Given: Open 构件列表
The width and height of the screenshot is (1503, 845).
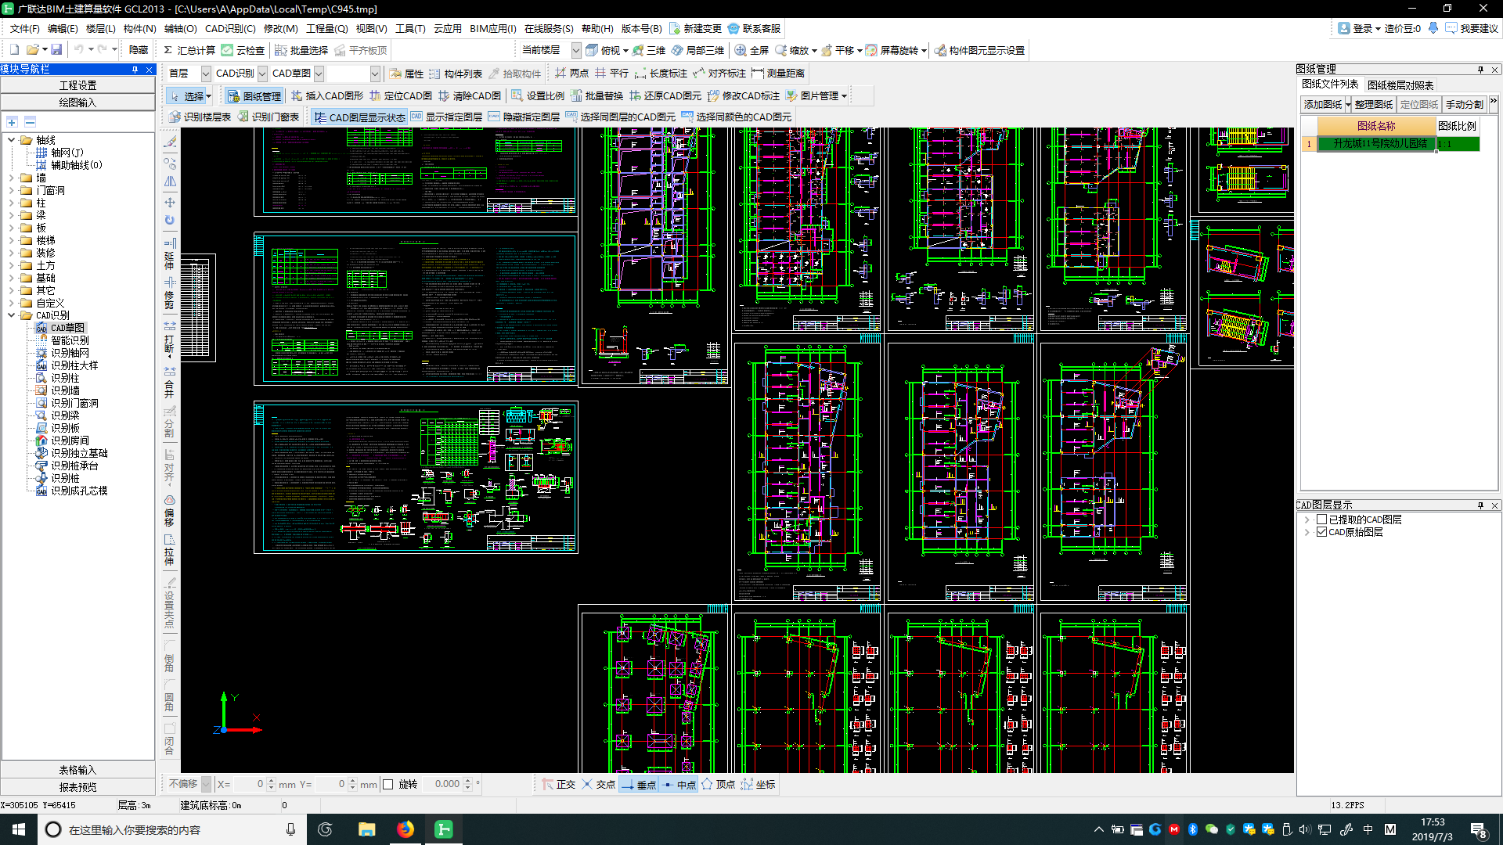Looking at the screenshot, I should tap(456, 74).
